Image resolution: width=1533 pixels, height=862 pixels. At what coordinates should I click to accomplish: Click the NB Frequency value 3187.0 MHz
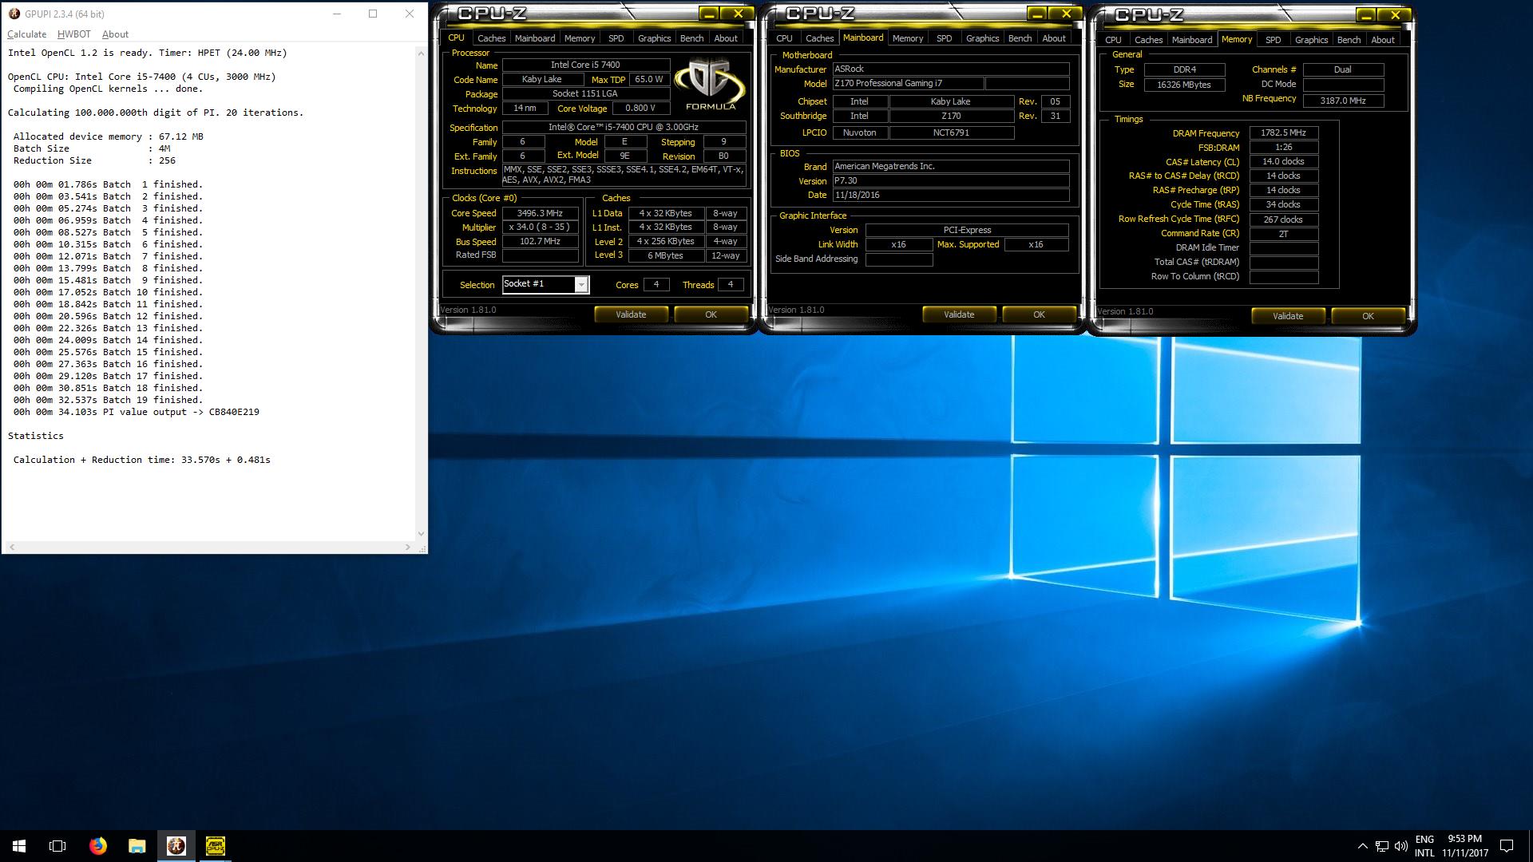(x=1343, y=101)
